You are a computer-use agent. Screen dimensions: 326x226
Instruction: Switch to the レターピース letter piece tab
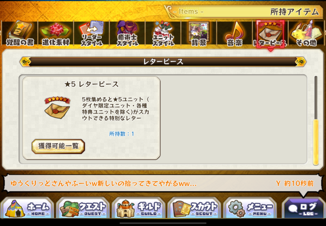pos(270,34)
